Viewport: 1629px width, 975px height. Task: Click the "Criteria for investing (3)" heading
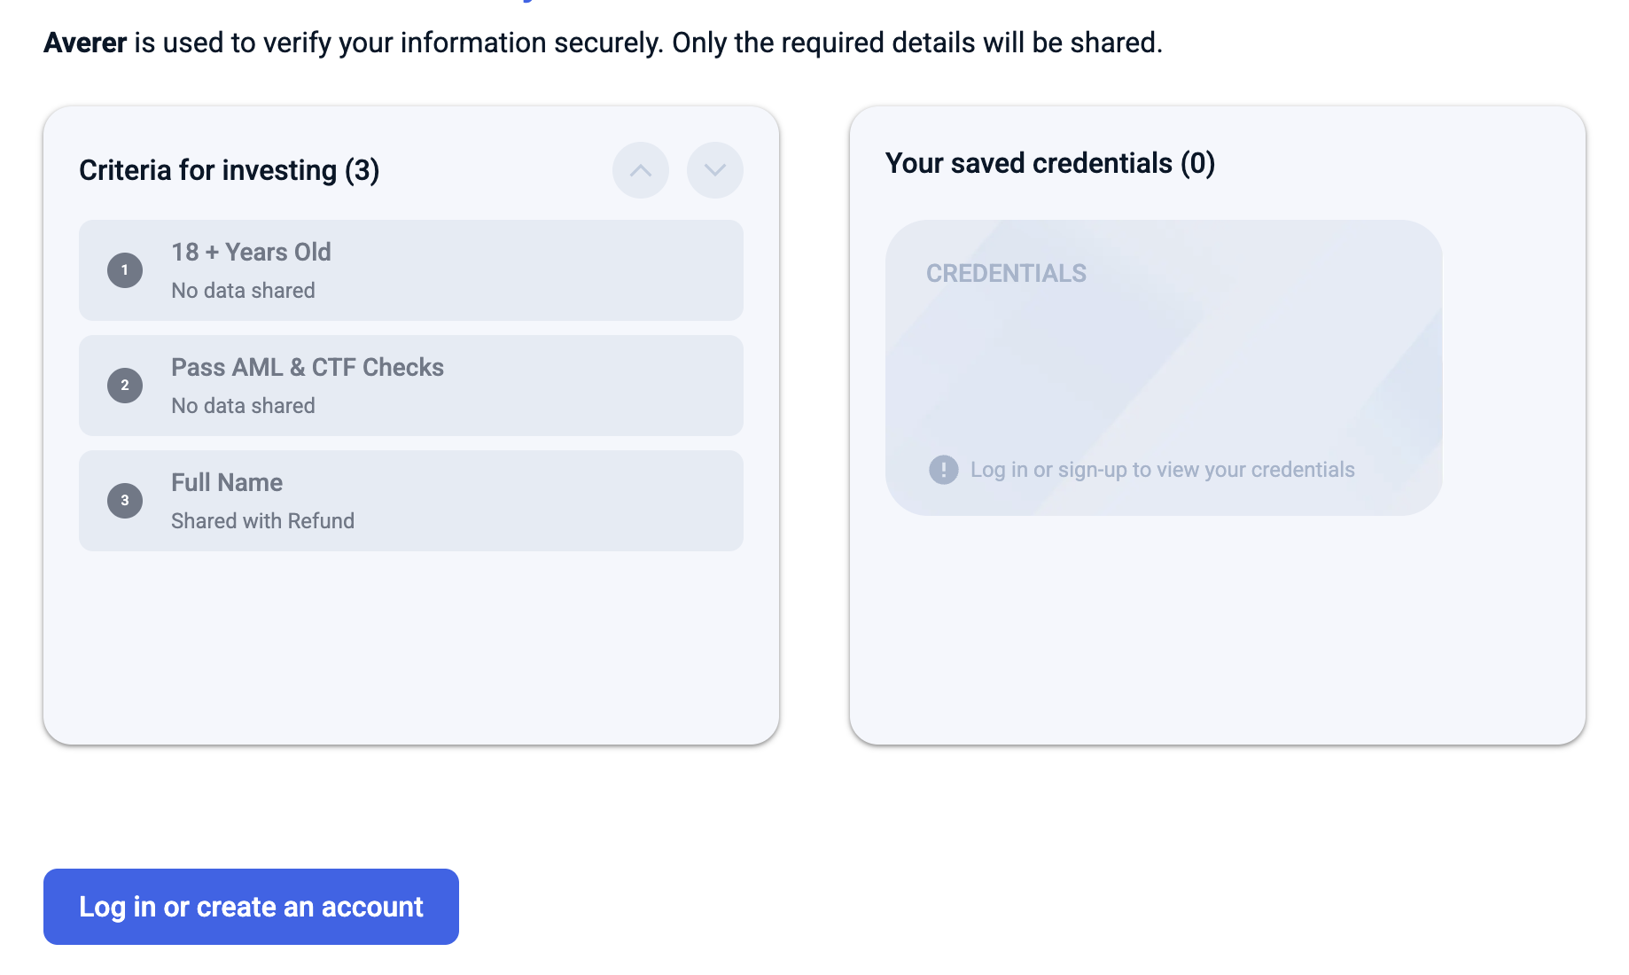point(229,170)
